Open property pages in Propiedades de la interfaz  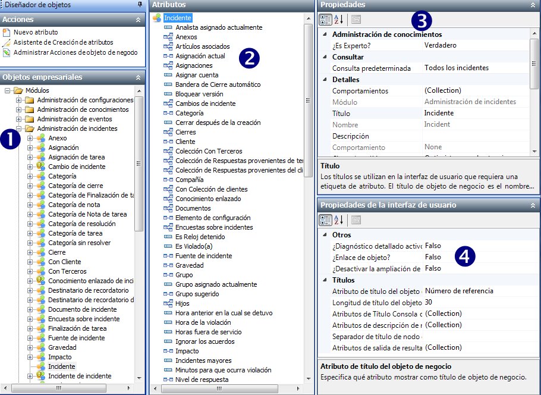(x=356, y=220)
